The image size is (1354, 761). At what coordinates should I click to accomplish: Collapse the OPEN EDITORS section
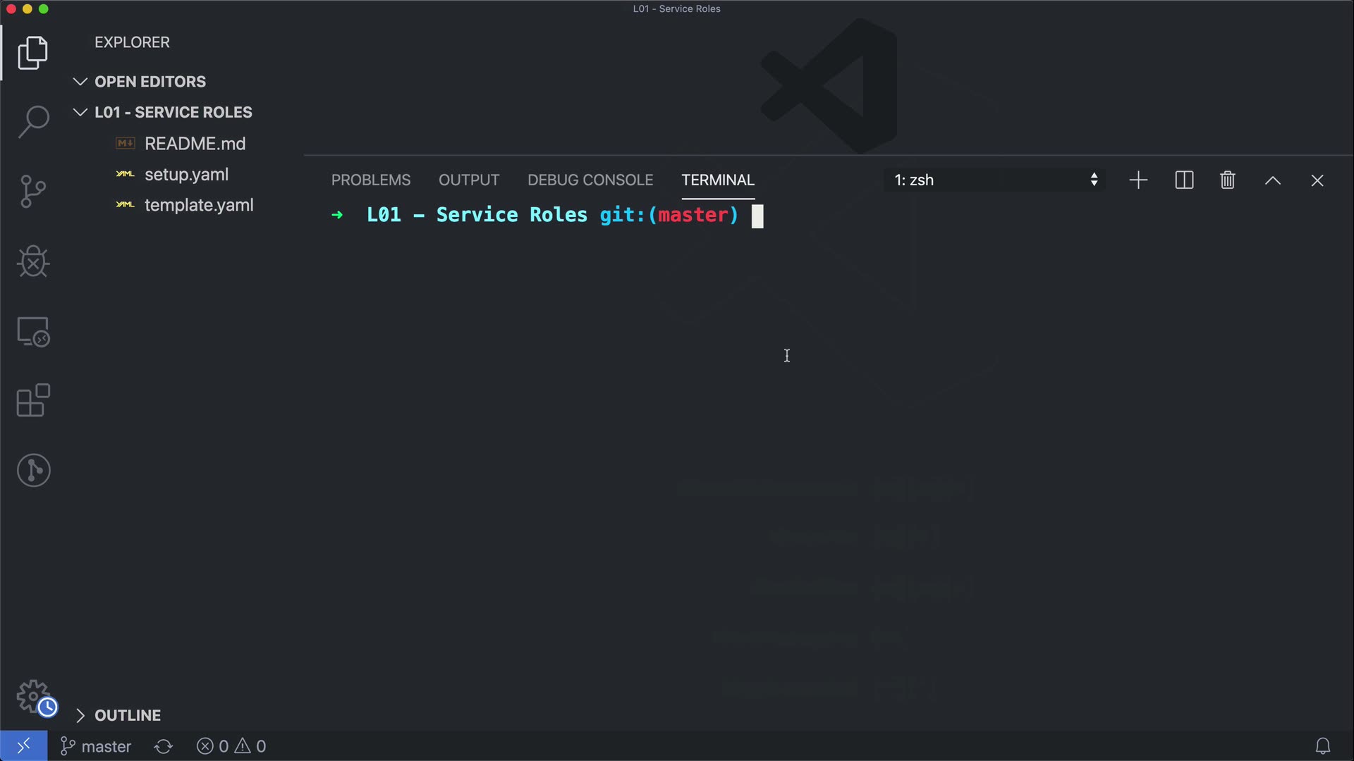pyautogui.click(x=80, y=82)
